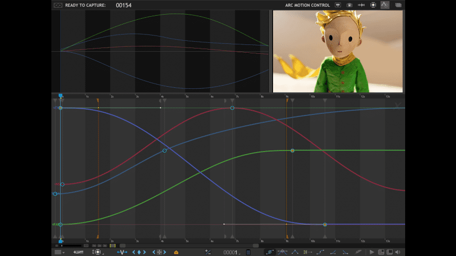Expand the axis selector dropdown with corner arrow
This screenshot has height=256, width=456.
97,252
